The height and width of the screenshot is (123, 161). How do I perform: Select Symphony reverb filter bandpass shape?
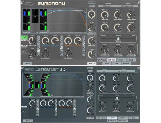tap(84, 51)
